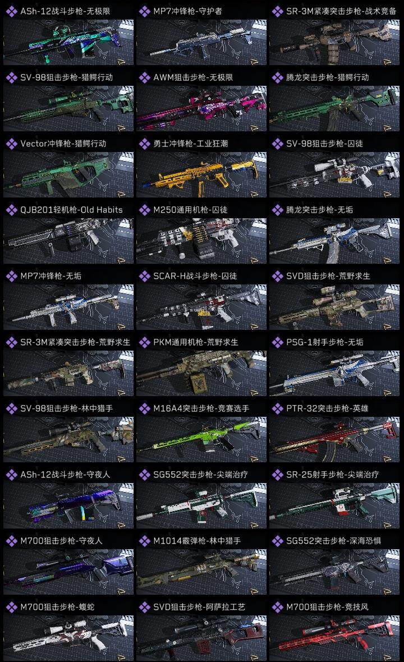Choose the SVD 阿萨拉工艺 sniper skin image
This screenshot has width=404, height=662.
[x=201, y=638]
